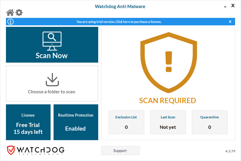Click the 'Enabled' status text
241x161 pixels.
point(75,129)
